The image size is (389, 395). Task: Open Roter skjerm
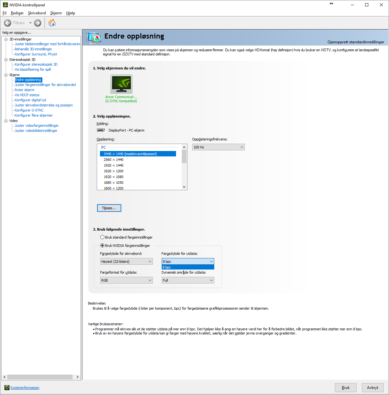tap(25, 90)
